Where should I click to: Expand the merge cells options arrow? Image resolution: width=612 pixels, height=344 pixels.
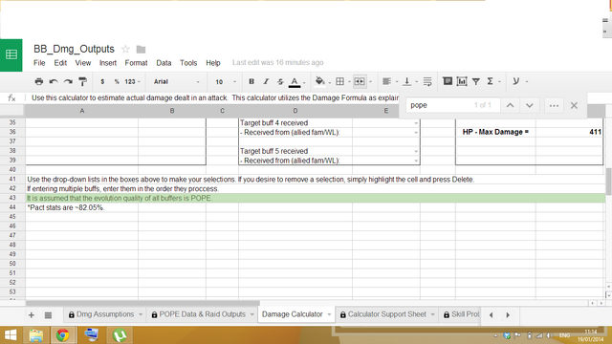[370, 82]
